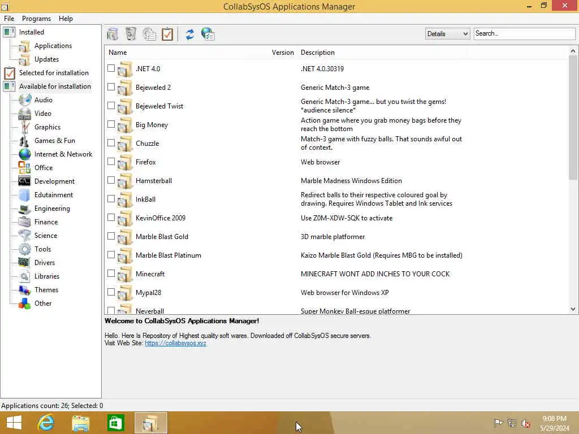Sort list by the Name column header
This screenshot has width=579, height=434.
tap(118, 53)
